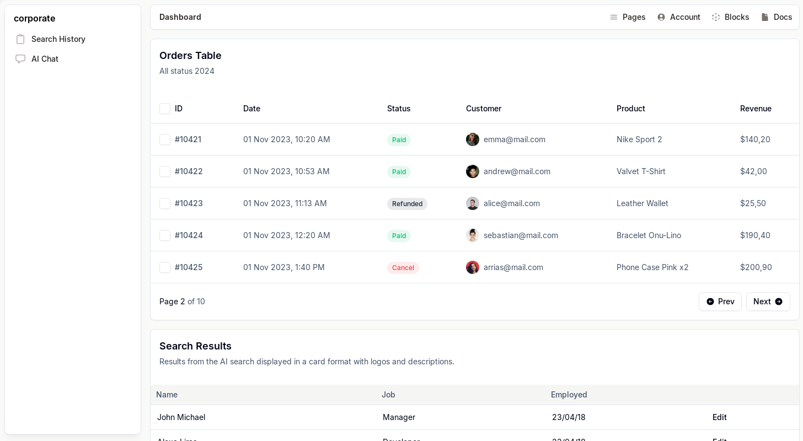Open the Search History sidebar item

coord(58,39)
